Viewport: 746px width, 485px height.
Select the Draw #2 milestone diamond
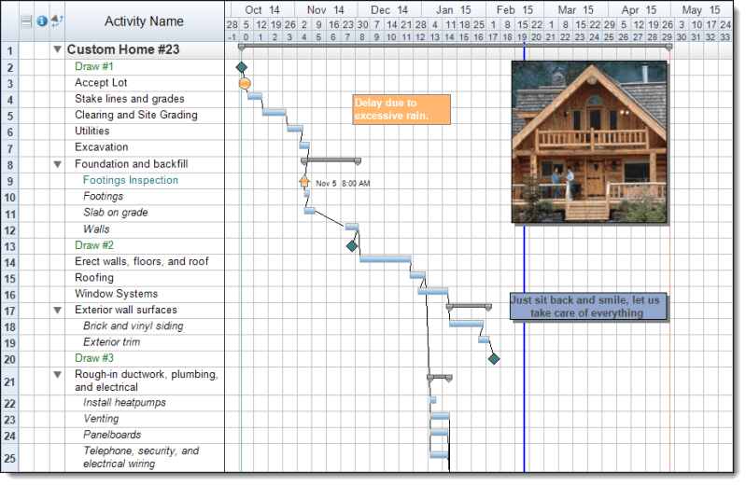coord(352,246)
